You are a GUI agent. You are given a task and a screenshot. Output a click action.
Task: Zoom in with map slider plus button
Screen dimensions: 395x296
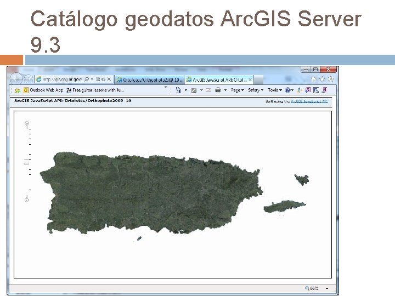(x=27, y=124)
